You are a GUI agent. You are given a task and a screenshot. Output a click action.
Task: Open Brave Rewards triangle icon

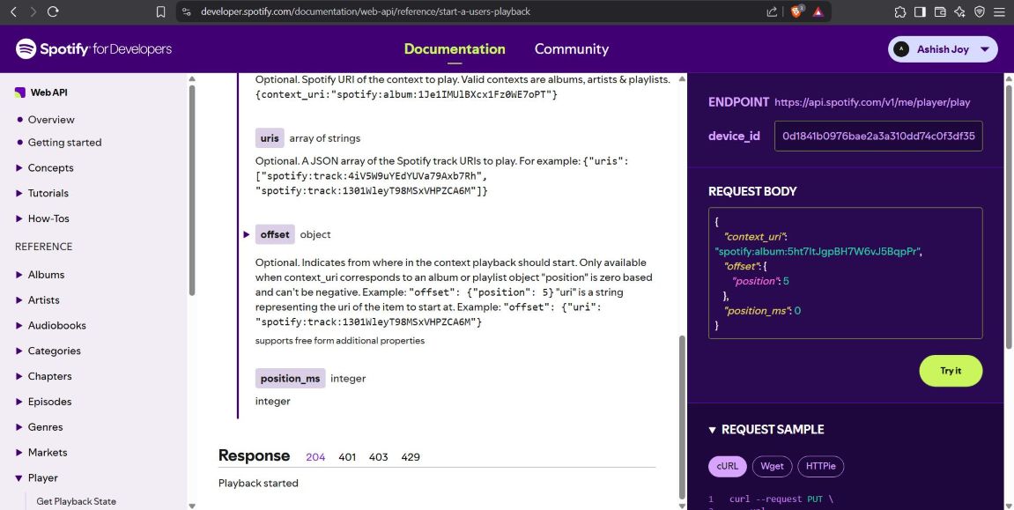pyautogui.click(x=818, y=11)
